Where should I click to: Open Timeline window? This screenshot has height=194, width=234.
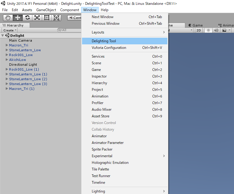tap(125, 183)
